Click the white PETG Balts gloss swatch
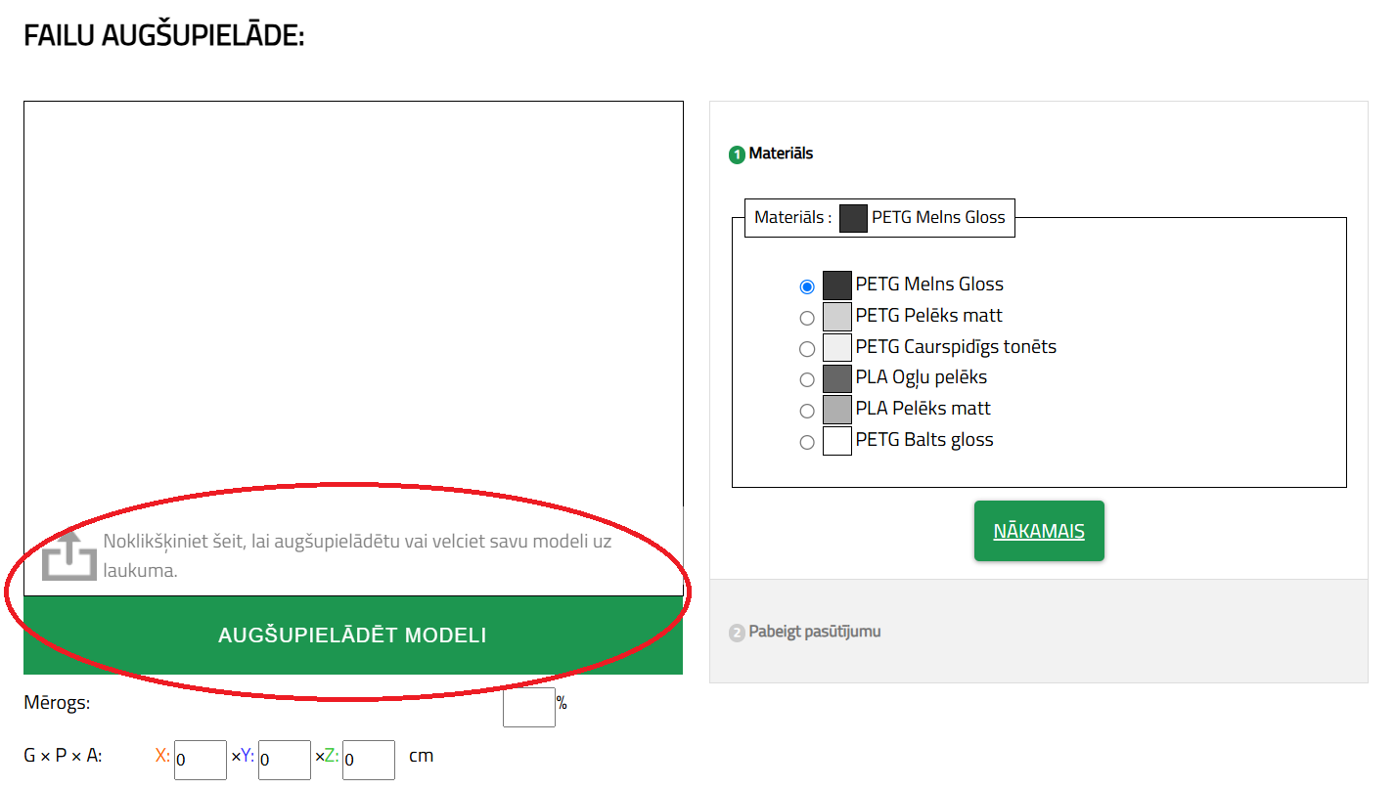The image size is (1396, 789). [837, 441]
